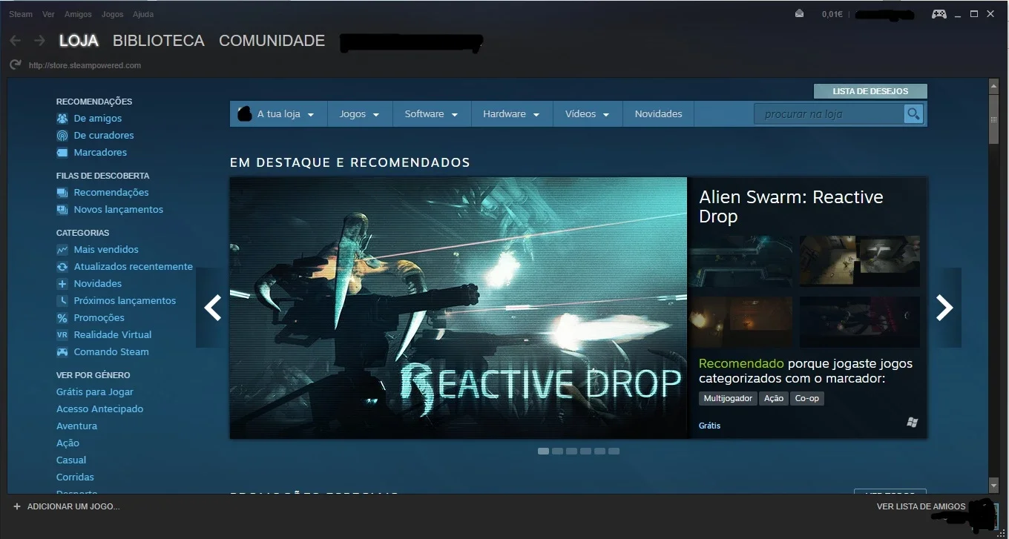1009x539 pixels.
Task: Go back with the navigation back arrow
Action: click(15, 41)
